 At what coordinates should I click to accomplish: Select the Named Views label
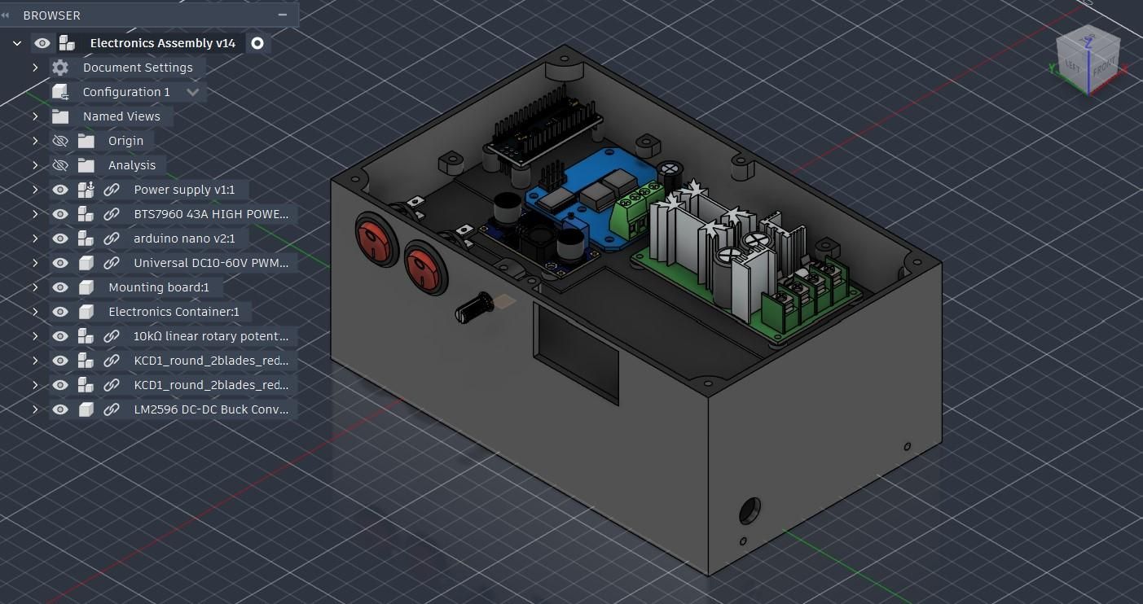pos(121,116)
